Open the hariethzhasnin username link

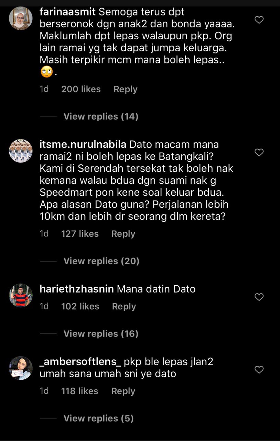(77, 289)
